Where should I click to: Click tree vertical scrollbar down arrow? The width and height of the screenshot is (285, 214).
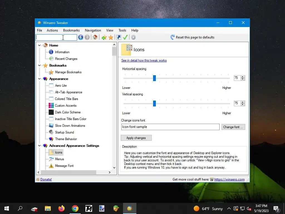(x=114, y=167)
